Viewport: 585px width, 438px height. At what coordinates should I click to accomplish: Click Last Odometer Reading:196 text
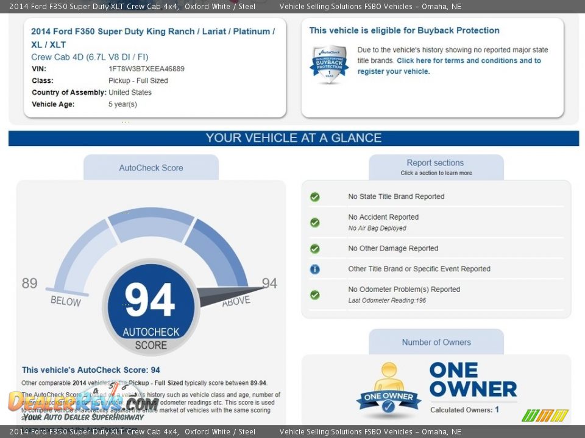(387, 300)
